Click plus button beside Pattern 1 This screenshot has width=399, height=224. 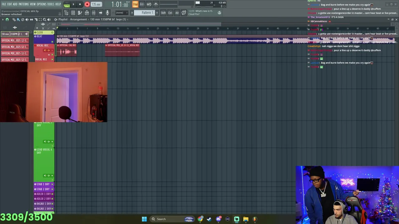click(157, 13)
